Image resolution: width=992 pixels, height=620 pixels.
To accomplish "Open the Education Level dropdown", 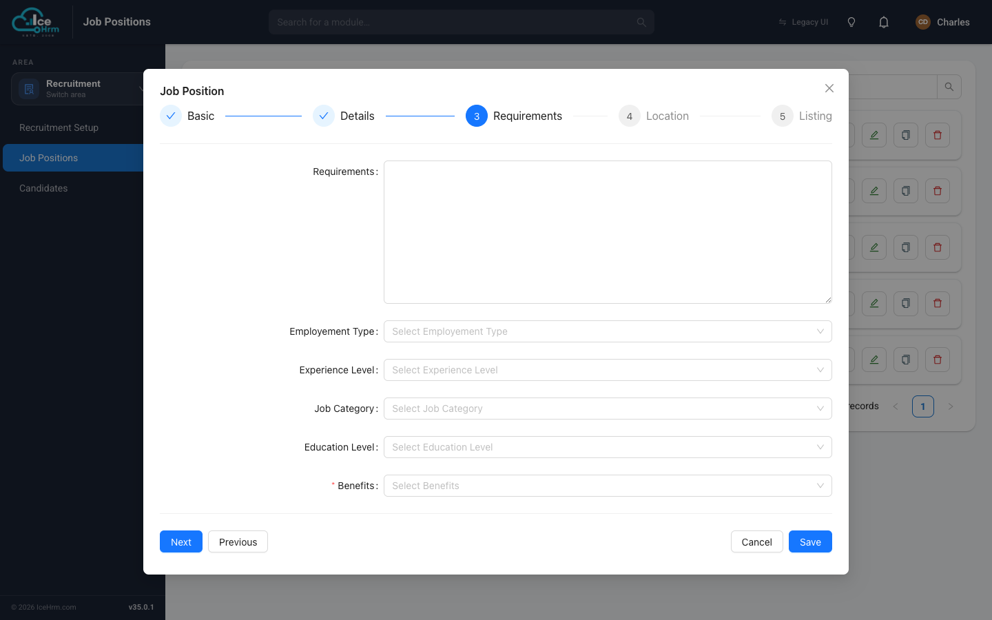I will [x=608, y=447].
